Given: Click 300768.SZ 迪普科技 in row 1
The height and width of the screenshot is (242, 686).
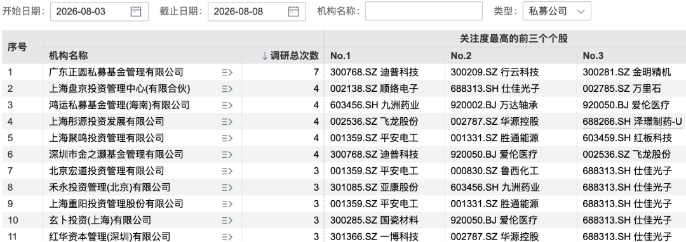Looking at the screenshot, I should (x=374, y=72).
